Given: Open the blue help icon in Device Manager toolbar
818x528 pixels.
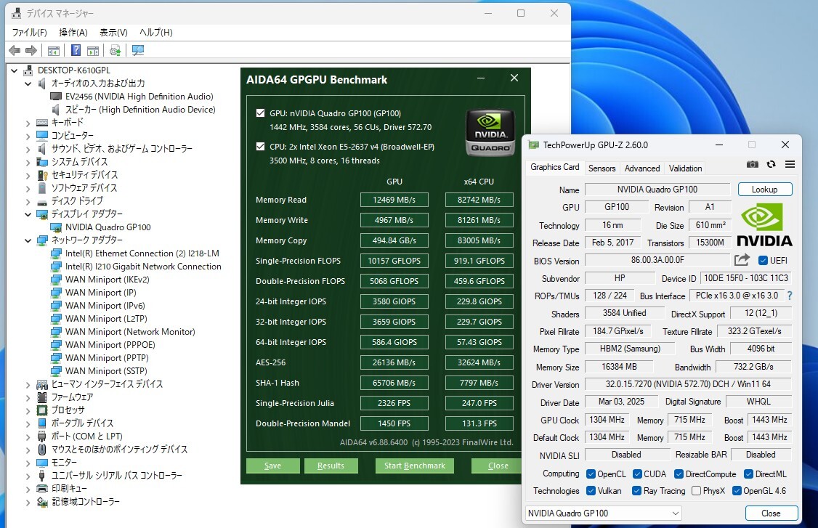Looking at the screenshot, I should click(x=76, y=51).
